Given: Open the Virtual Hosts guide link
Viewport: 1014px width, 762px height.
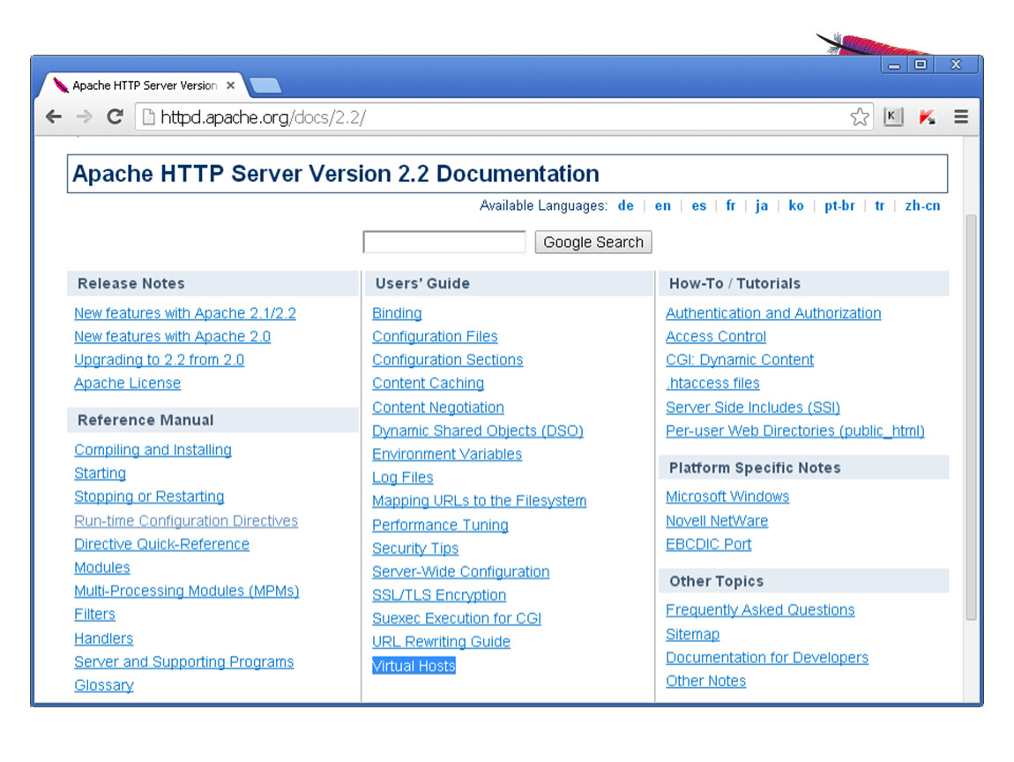Looking at the screenshot, I should (414, 666).
